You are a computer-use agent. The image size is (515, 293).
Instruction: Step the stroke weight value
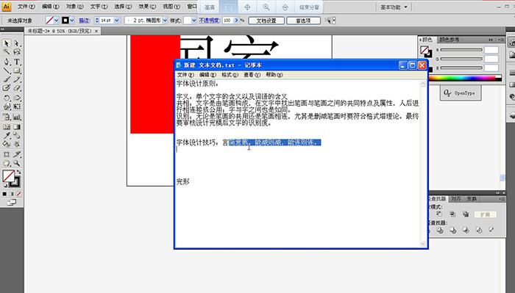click(97, 21)
